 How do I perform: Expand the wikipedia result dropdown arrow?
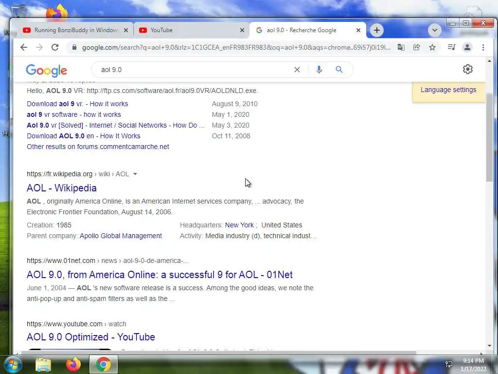pyautogui.click(x=135, y=174)
